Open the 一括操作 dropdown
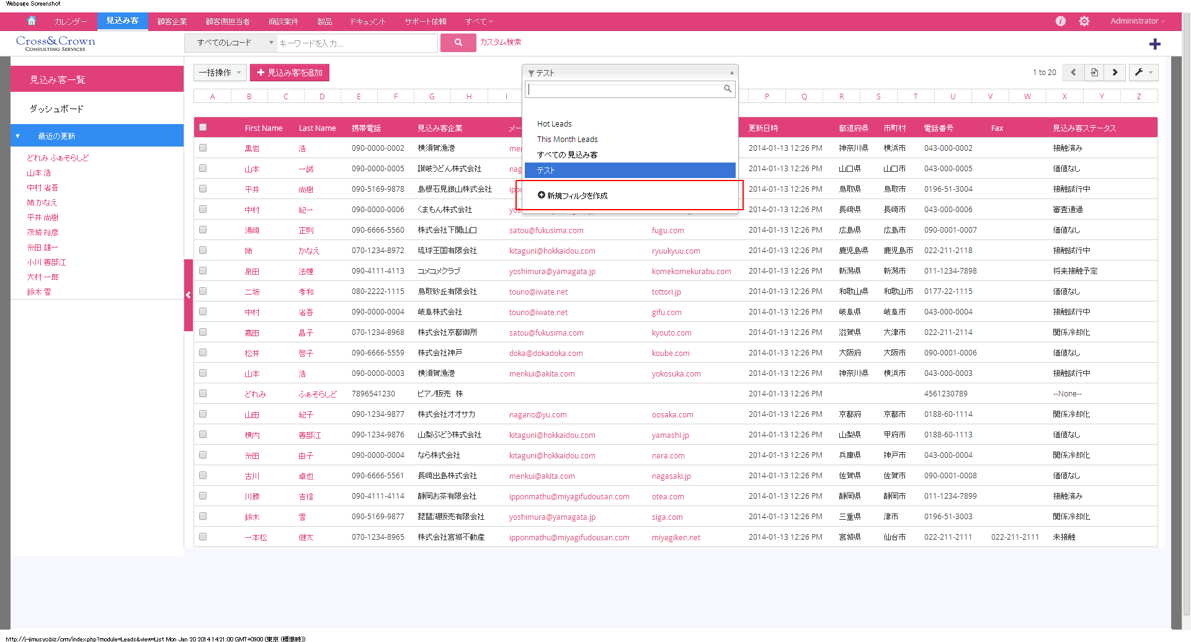The image size is (1191, 642). (x=220, y=73)
